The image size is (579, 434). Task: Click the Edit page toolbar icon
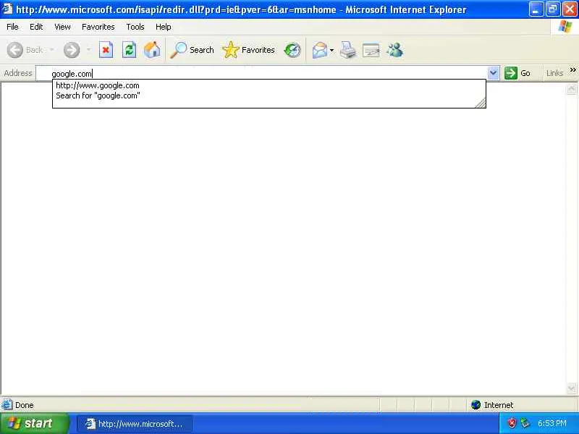coord(371,50)
